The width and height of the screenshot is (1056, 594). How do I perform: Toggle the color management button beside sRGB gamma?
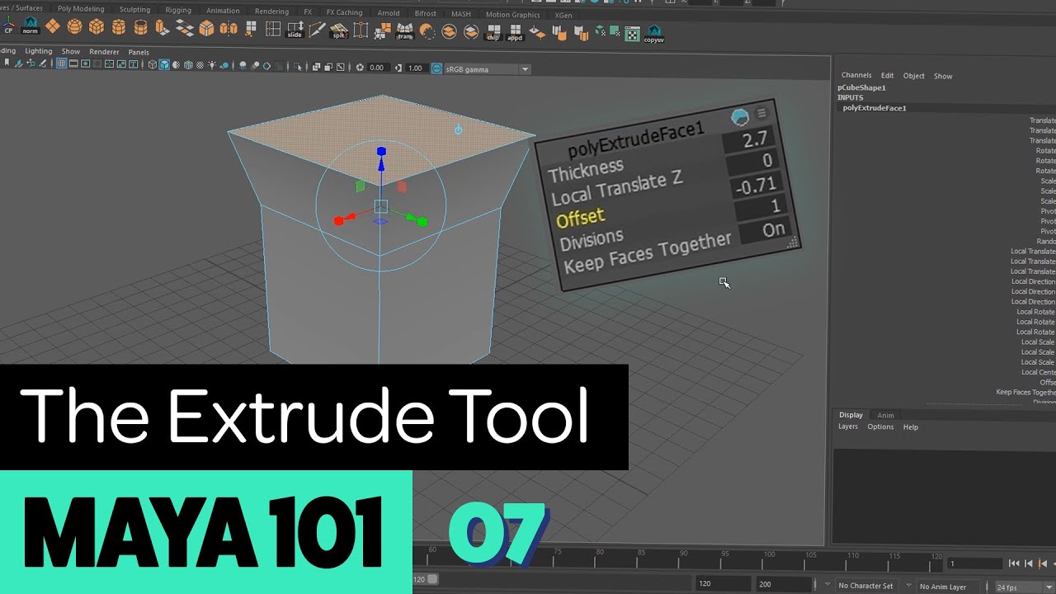437,68
